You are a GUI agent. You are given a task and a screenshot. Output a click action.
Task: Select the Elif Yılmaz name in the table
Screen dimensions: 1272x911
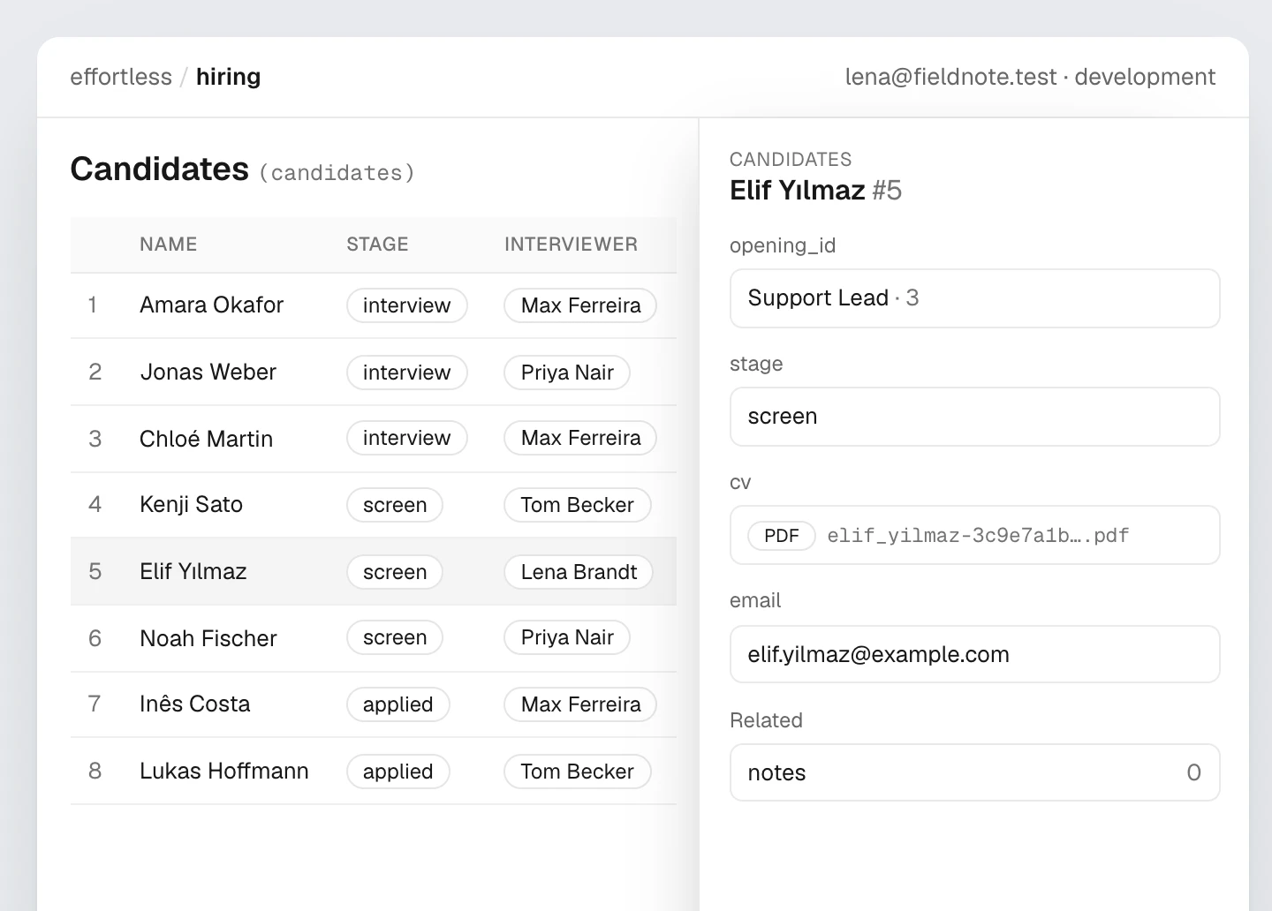193,572
